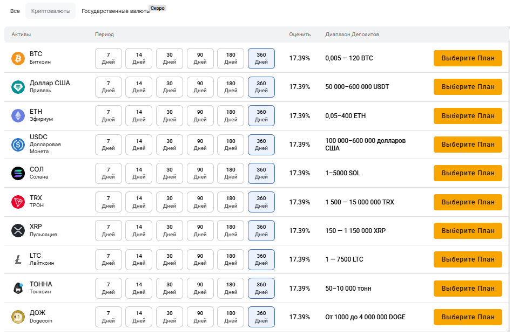Select 7-day period for ETH
Screen dimensions: 519x336
pyautogui.click(x=108, y=116)
